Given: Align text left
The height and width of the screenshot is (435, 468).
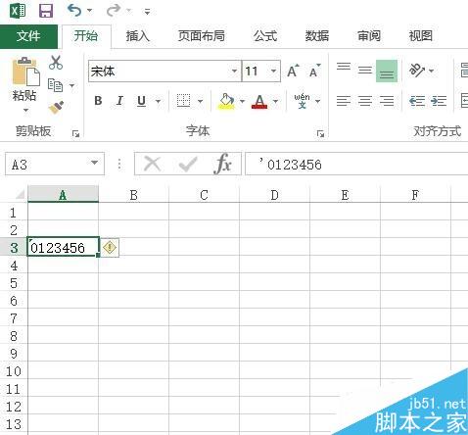Looking at the screenshot, I should coord(344,101).
